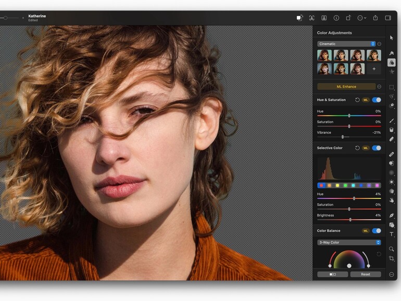Screen dimensions: 401x301
Task: Select the Rectangular Selection tool
Action: pos(391,87)
